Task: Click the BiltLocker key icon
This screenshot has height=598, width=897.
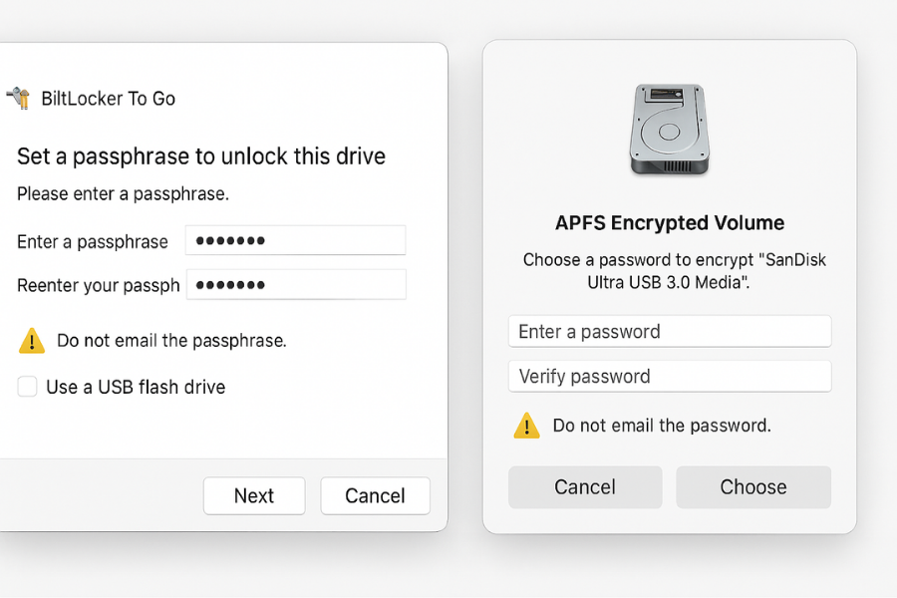Action: pos(17,98)
